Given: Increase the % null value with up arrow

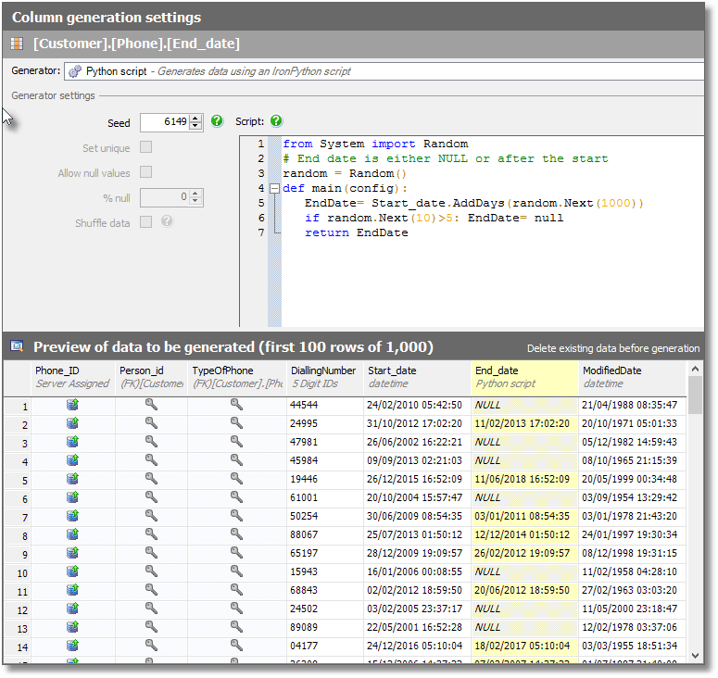Looking at the screenshot, I should 195,194.
